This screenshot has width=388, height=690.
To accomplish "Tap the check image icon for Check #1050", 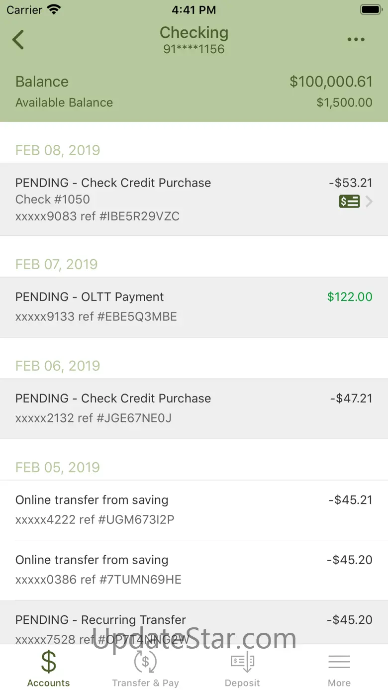I will pyautogui.click(x=349, y=201).
